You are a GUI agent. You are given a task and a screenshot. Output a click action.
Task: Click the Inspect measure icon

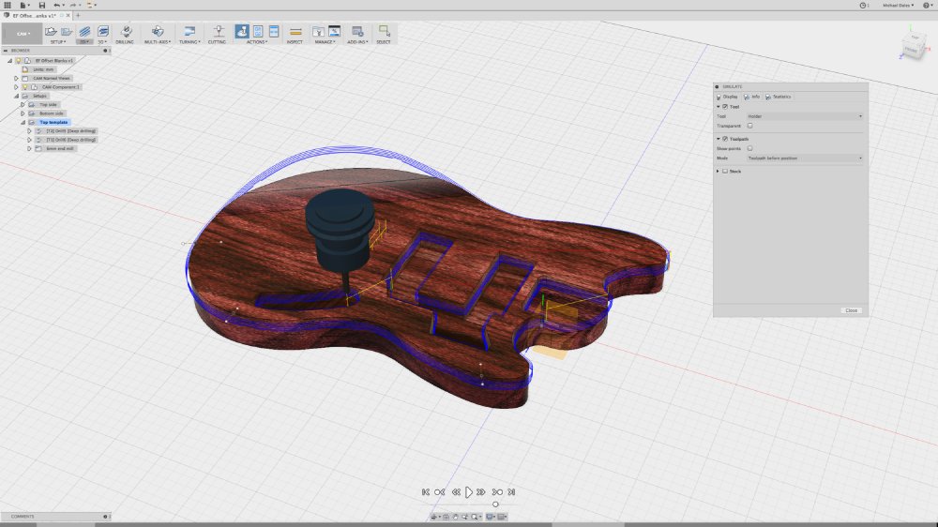pyautogui.click(x=295, y=31)
